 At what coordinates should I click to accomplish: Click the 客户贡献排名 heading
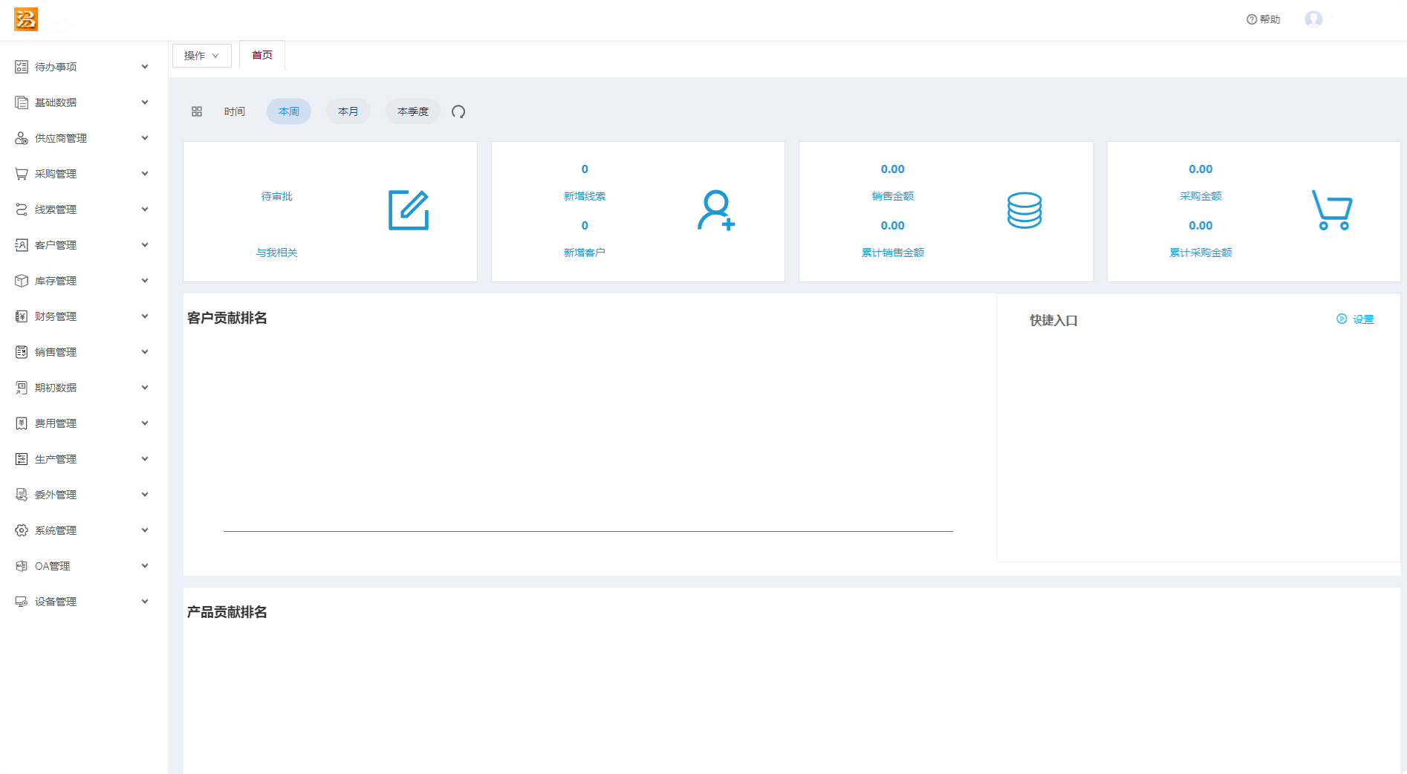[x=227, y=318]
